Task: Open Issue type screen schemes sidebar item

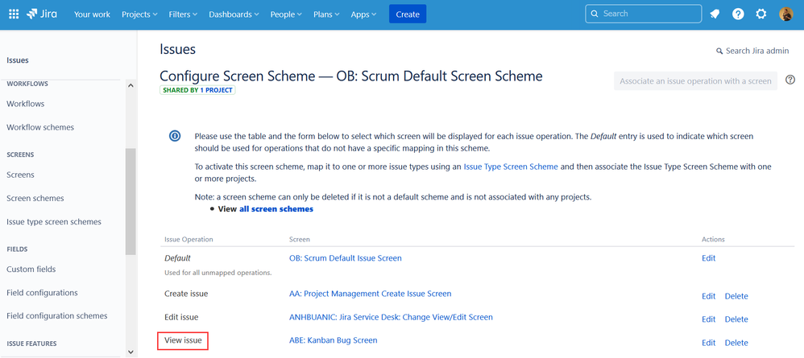Action: (54, 222)
